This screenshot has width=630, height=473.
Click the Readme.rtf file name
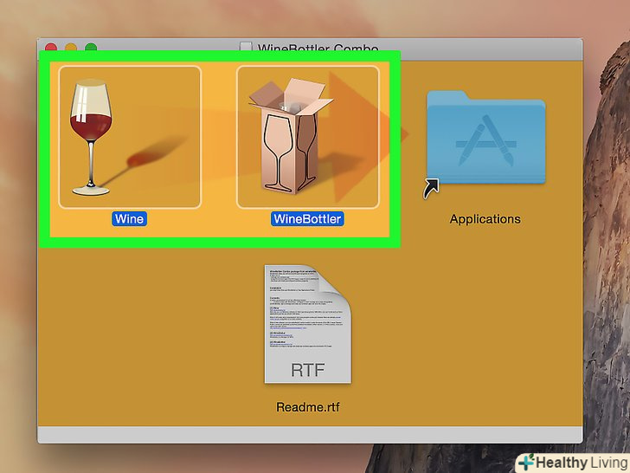click(x=308, y=407)
